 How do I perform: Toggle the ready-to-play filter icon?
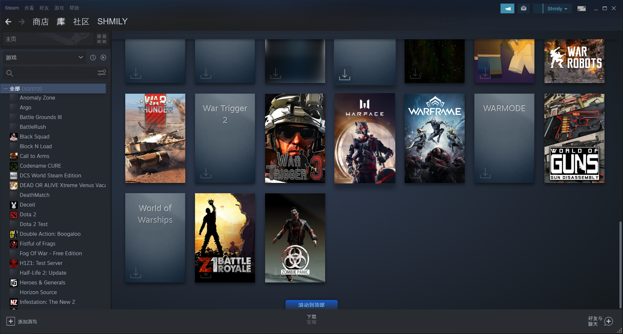click(x=103, y=57)
